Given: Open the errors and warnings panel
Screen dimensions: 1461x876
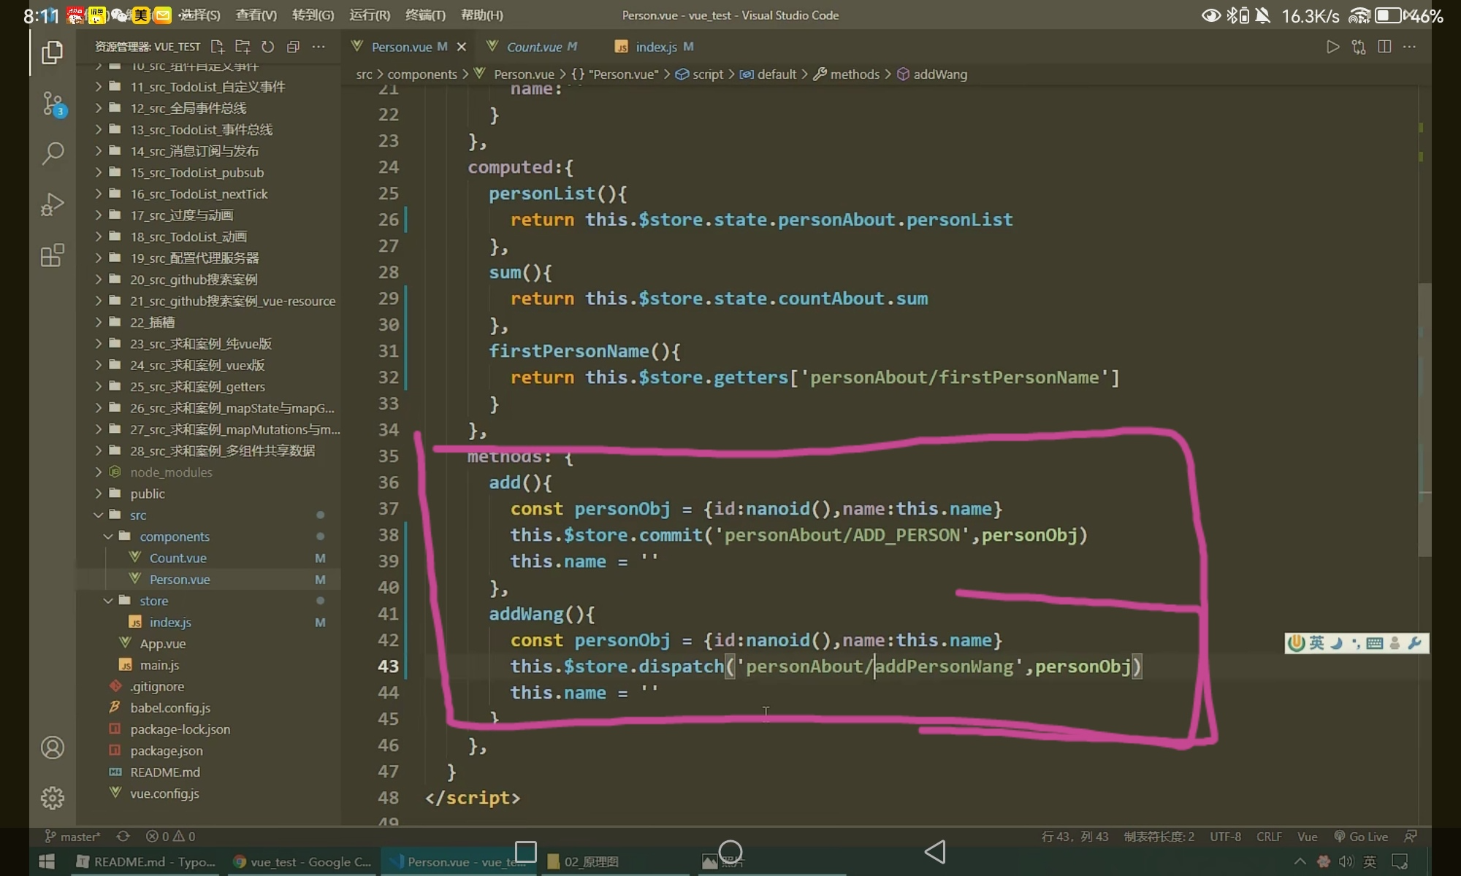Looking at the screenshot, I should pyautogui.click(x=170, y=837).
